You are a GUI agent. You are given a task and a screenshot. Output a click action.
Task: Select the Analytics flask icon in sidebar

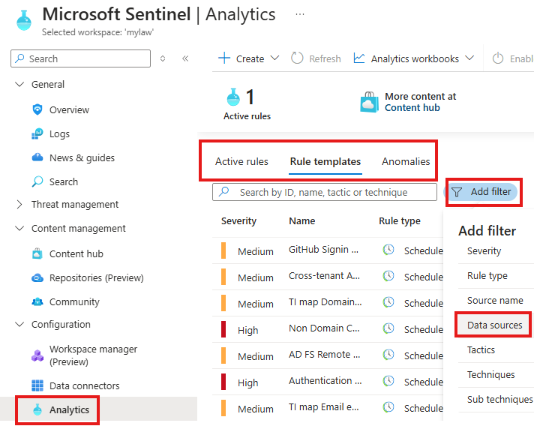37,409
